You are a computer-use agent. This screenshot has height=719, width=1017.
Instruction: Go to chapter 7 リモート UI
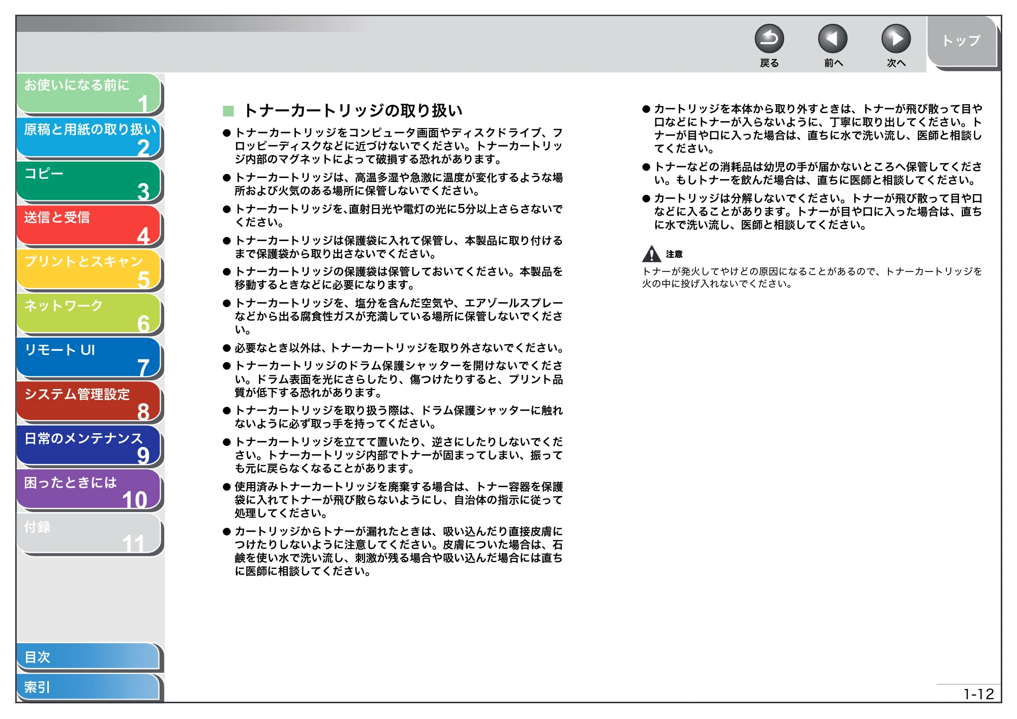(89, 358)
